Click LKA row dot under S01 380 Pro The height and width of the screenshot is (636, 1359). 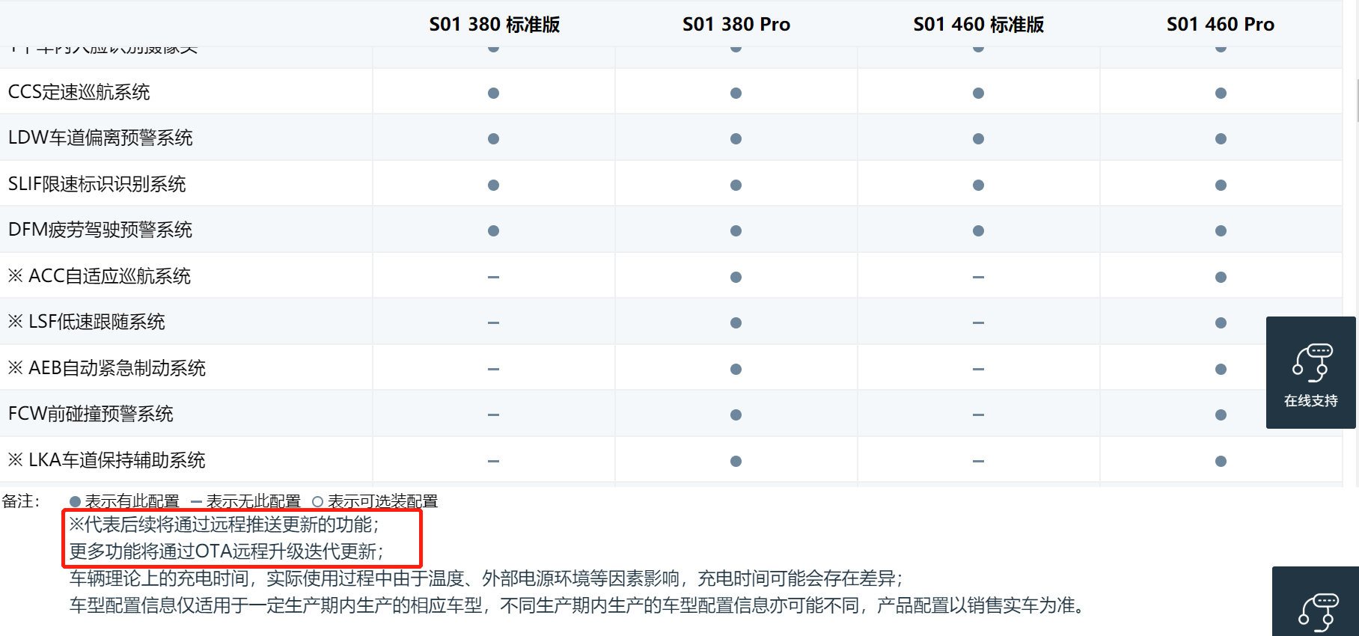point(736,461)
